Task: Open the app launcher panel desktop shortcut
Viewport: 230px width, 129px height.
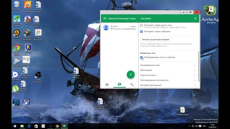Action: [x=38, y=35]
